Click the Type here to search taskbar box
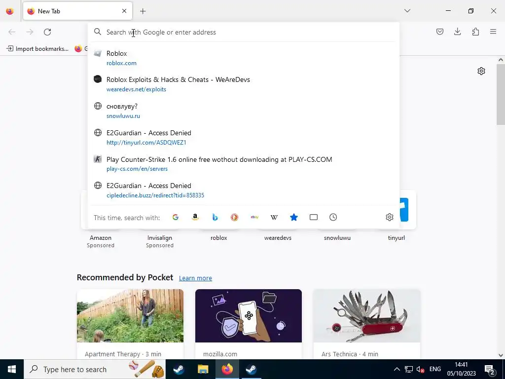The width and height of the screenshot is (505, 379). pos(95,369)
